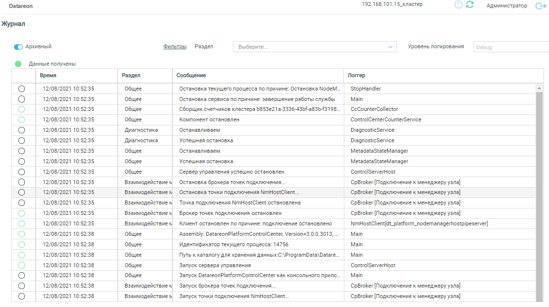549x307 pixels.
Task: Click the logout arrow icon
Action: [x=541, y=6]
